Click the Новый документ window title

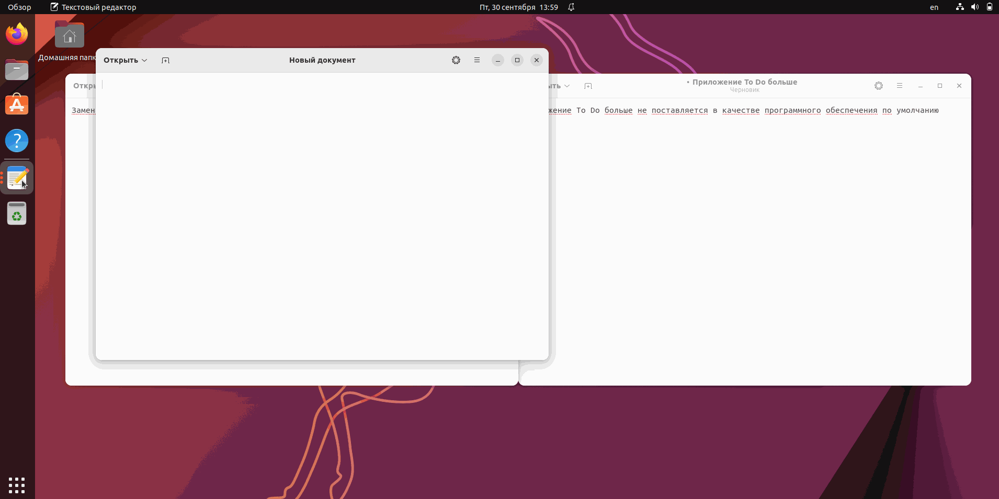pos(322,60)
